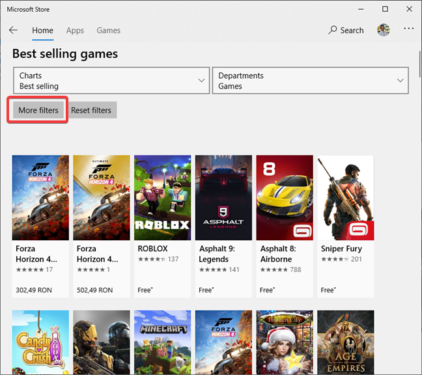422x375 pixels.
Task: Click the vertical scrollbar thumb
Action: 419,64
